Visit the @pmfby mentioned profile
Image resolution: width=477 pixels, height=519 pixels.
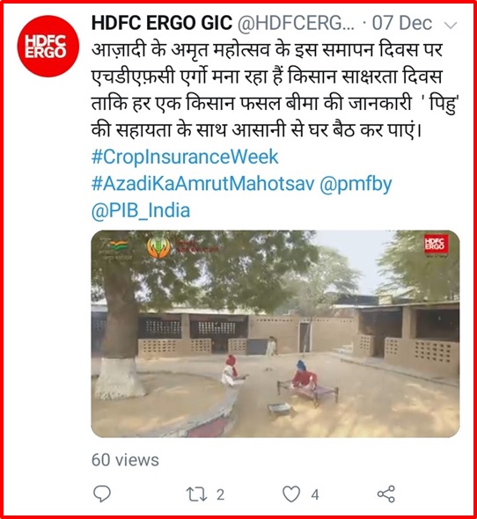pos(356,185)
